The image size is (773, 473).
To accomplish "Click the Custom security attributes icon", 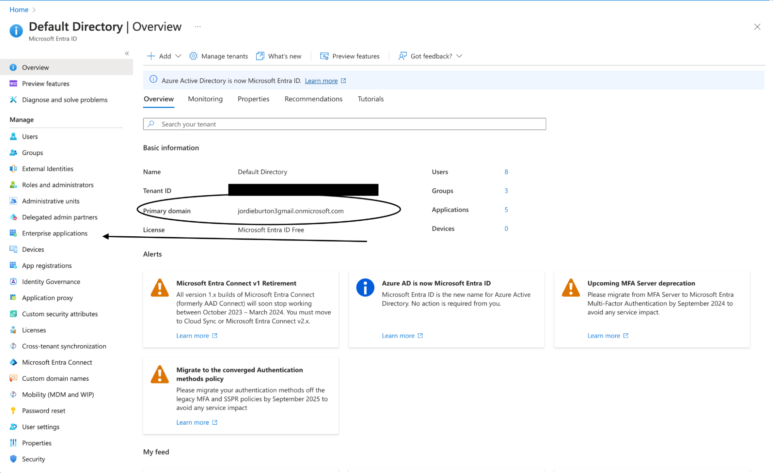I will [13, 314].
